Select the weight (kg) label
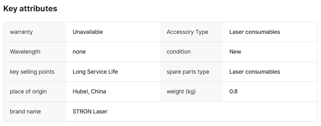Screen dimensions: 321x126 (181, 92)
